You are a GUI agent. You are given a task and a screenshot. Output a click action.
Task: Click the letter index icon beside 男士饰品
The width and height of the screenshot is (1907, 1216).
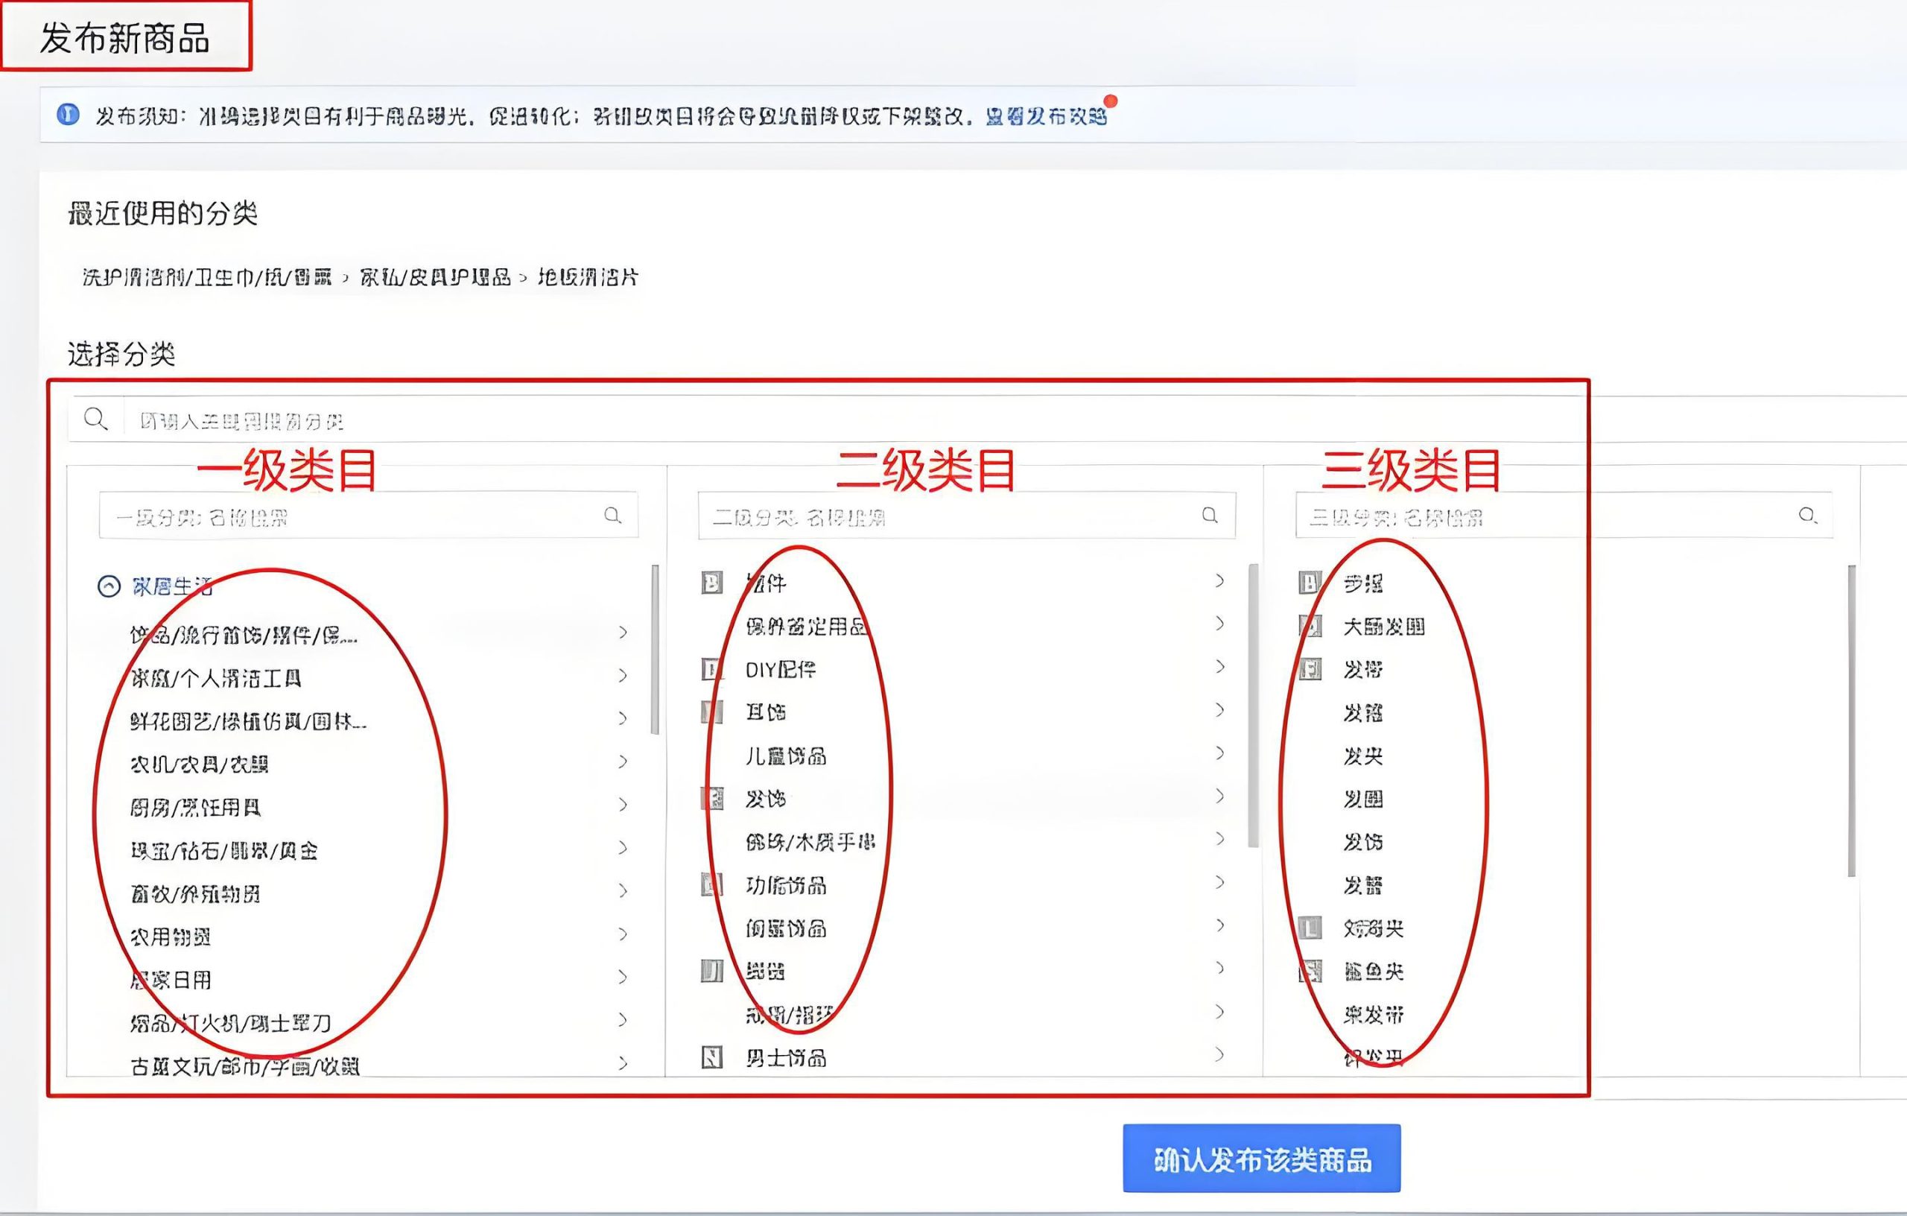[712, 1057]
